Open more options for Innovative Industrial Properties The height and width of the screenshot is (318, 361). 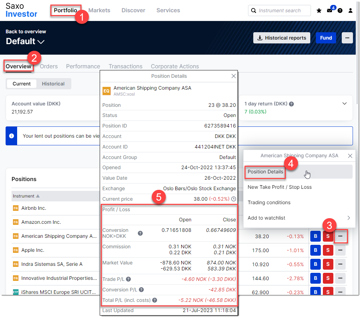(x=340, y=278)
